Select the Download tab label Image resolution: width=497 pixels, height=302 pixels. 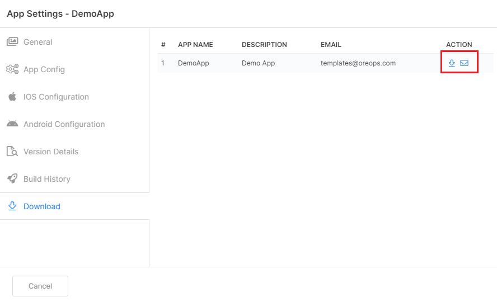42,206
